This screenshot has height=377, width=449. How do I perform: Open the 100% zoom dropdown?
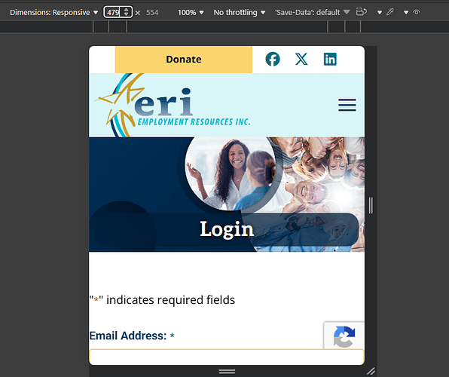[191, 12]
